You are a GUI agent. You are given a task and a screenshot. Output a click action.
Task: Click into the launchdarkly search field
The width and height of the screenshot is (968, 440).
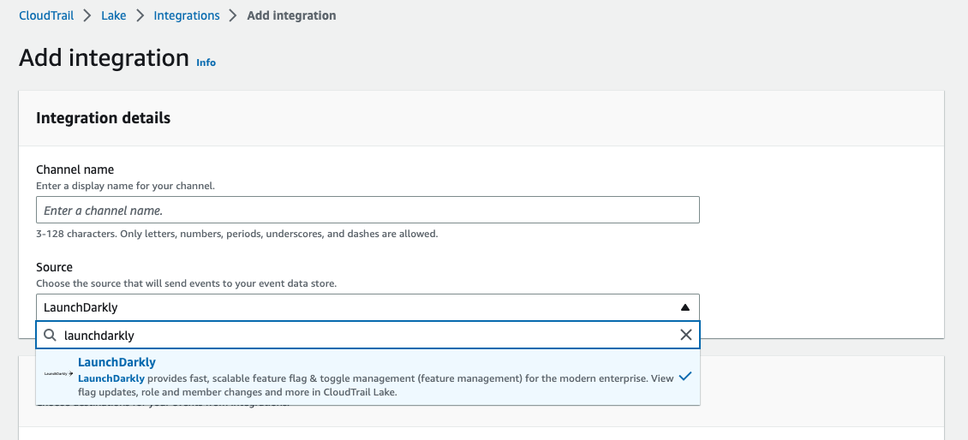[360, 336]
